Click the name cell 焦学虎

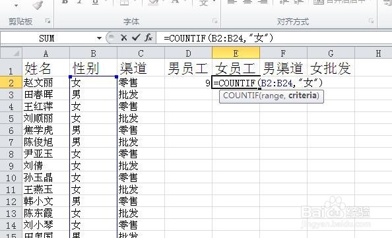[x=46, y=130]
